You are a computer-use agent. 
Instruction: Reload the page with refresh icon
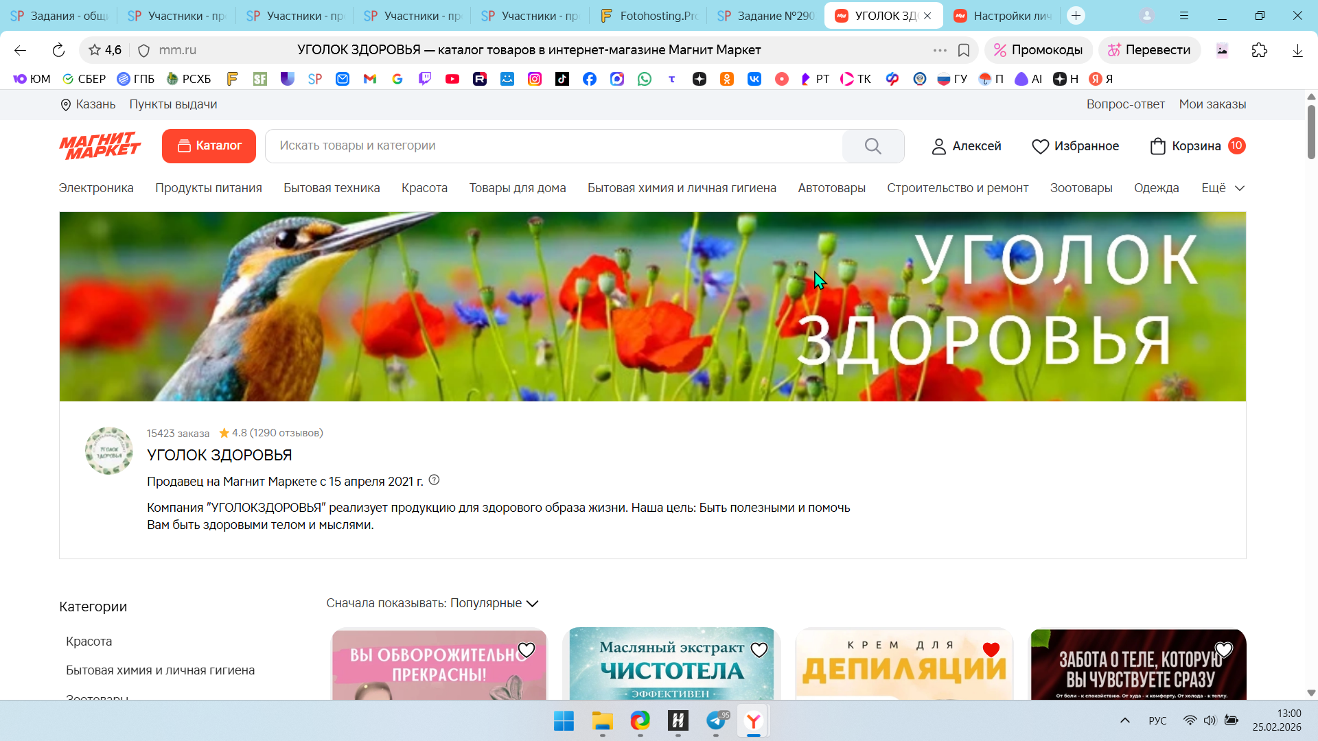58,50
